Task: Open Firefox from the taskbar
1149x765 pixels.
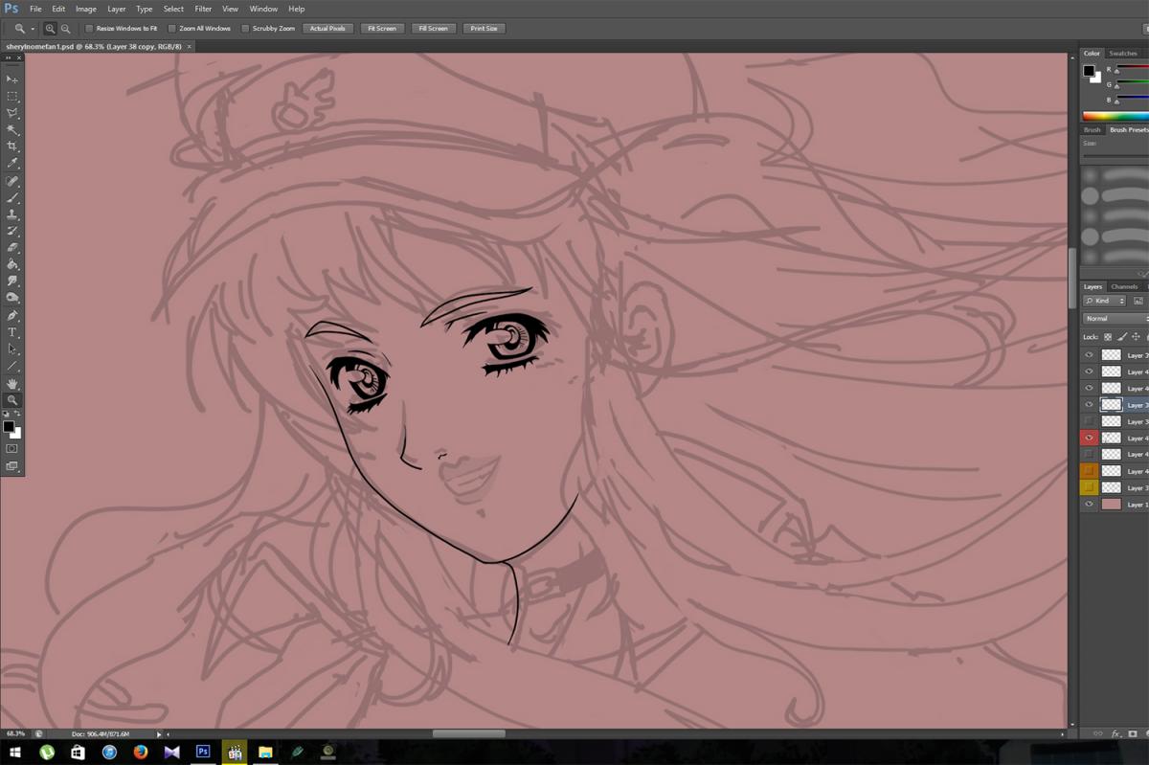Action: (141, 753)
